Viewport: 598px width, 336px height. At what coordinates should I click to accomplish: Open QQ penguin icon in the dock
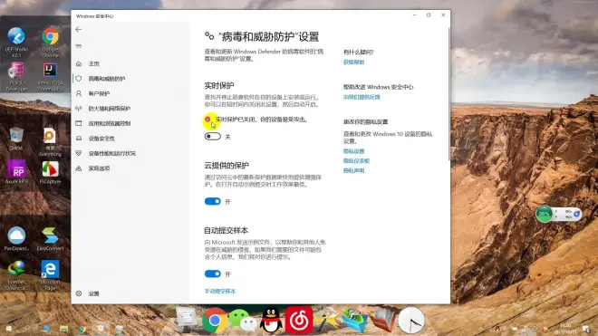pos(271,321)
